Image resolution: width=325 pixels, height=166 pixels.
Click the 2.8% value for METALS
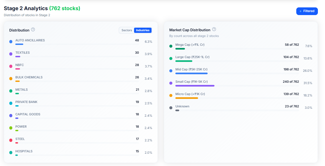point(148,91)
